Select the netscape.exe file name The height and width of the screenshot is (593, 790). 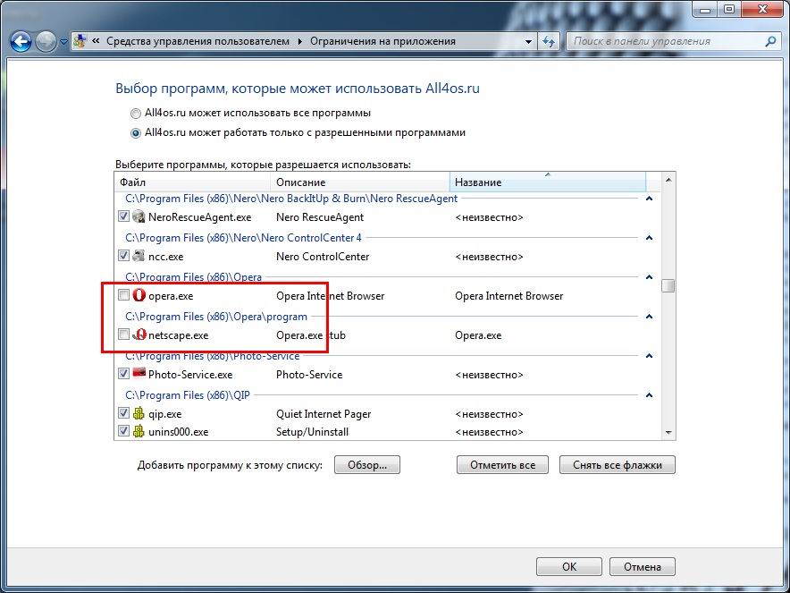click(x=179, y=335)
